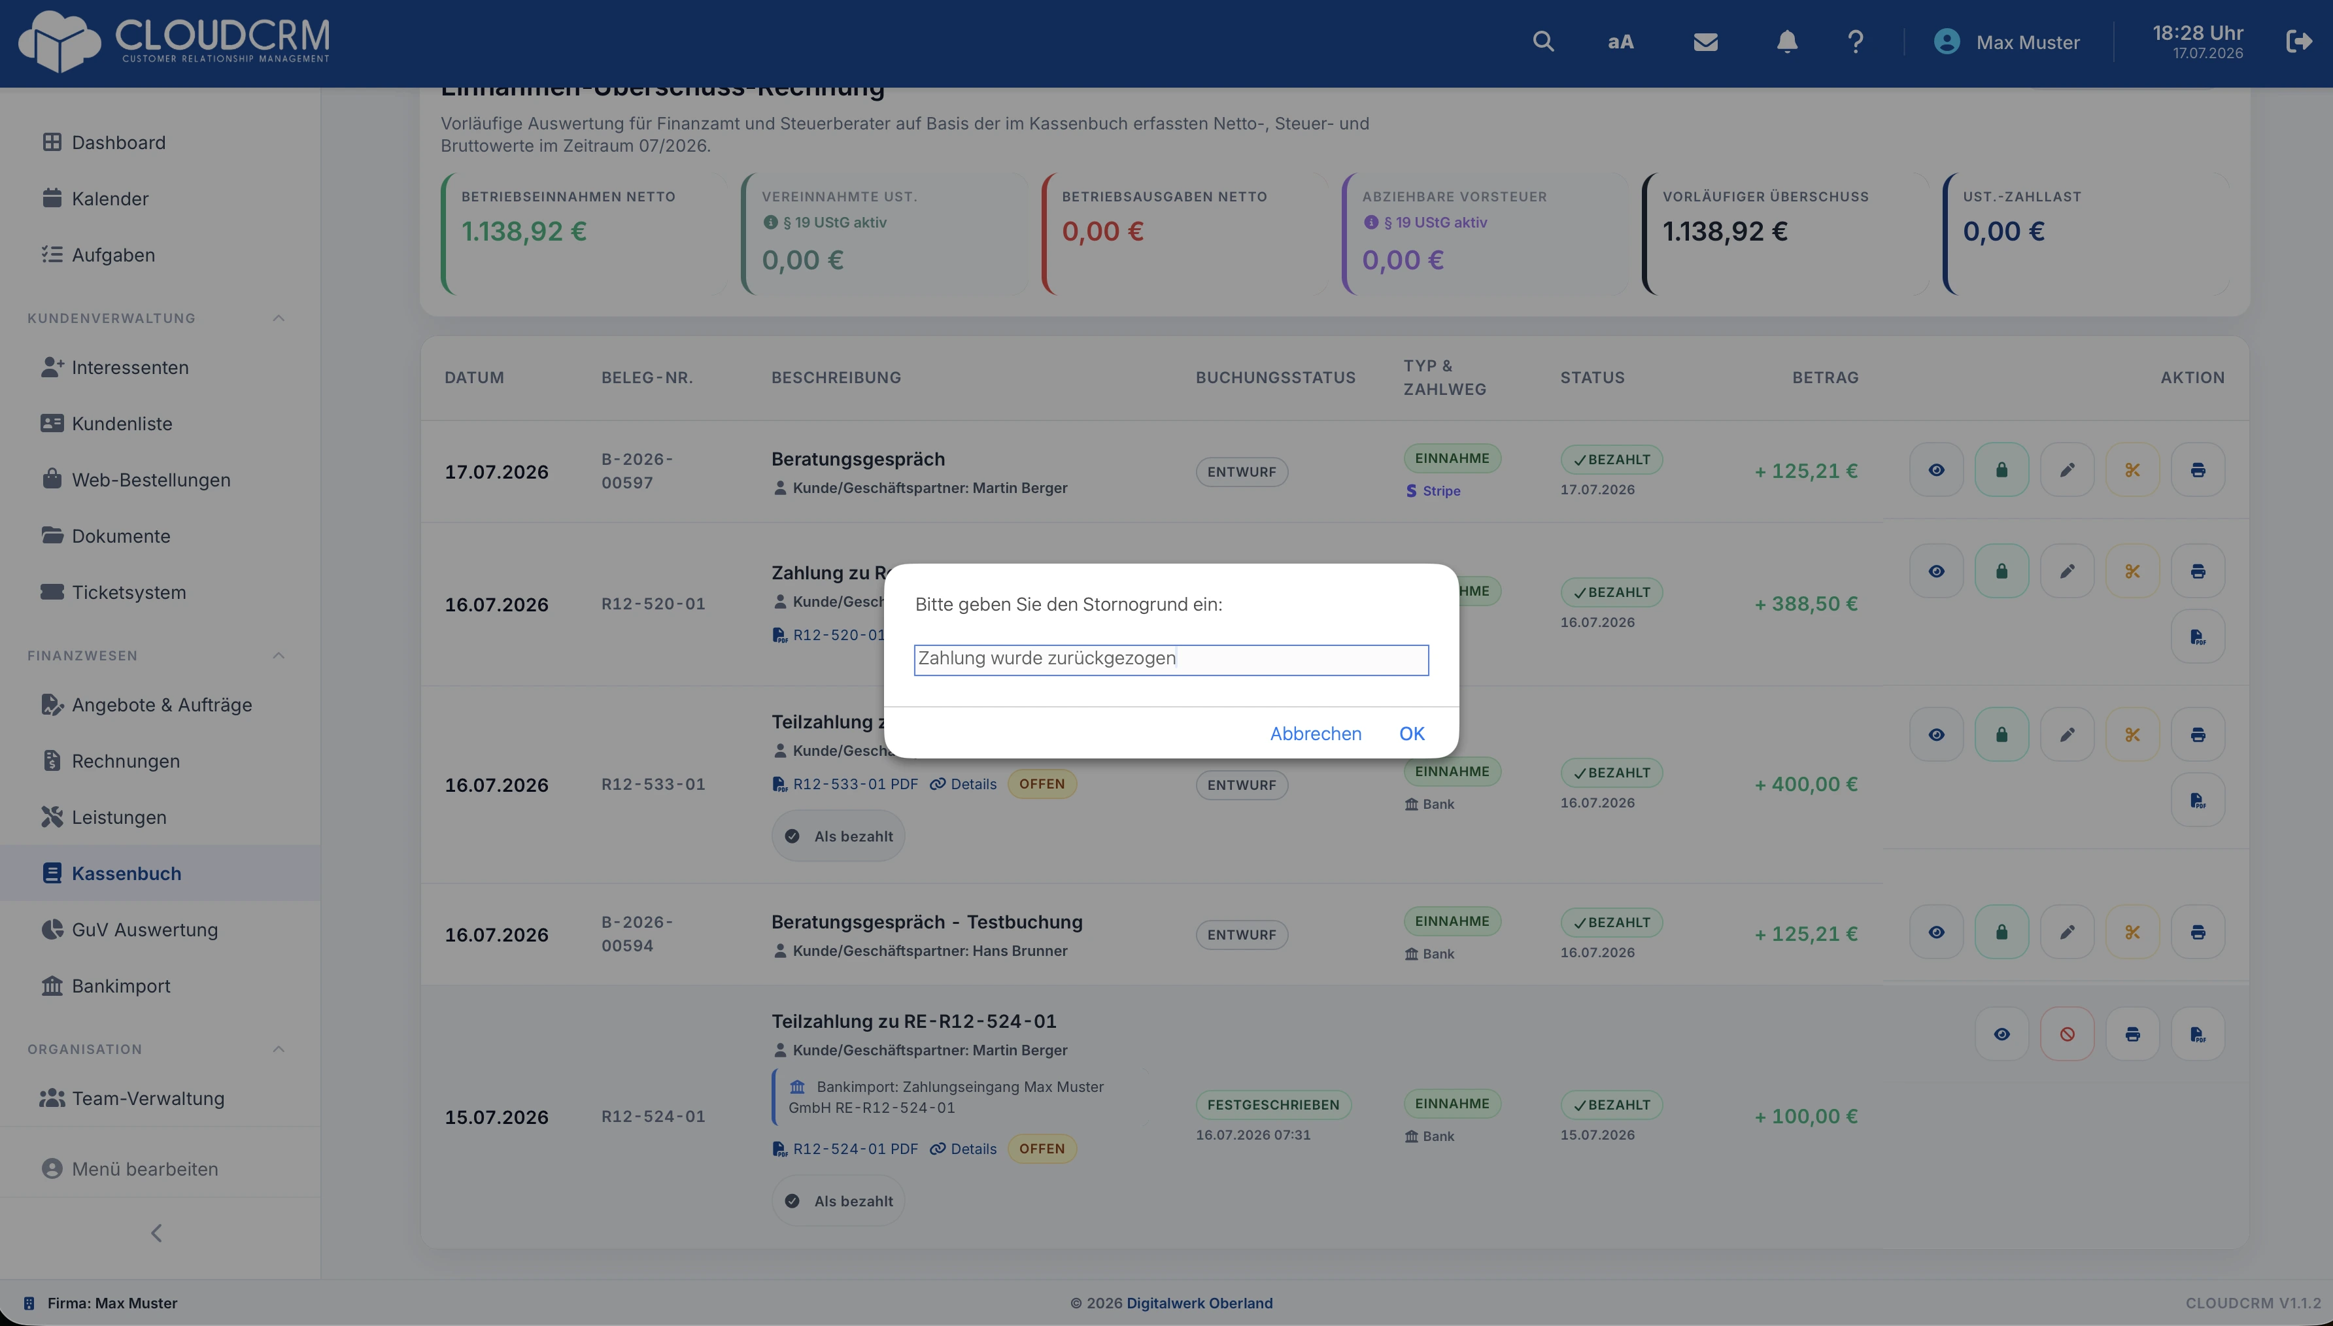The width and height of the screenshot is (2333, 1326).
Task: Open GuV Auswertung
Action: click(160, 930)
